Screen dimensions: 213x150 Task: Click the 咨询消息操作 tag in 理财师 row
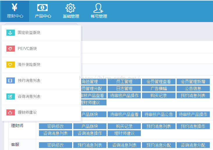point(90,133)
